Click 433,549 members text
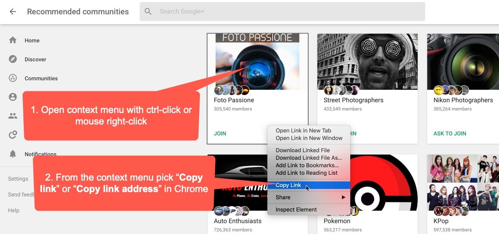 pos(343,109)
